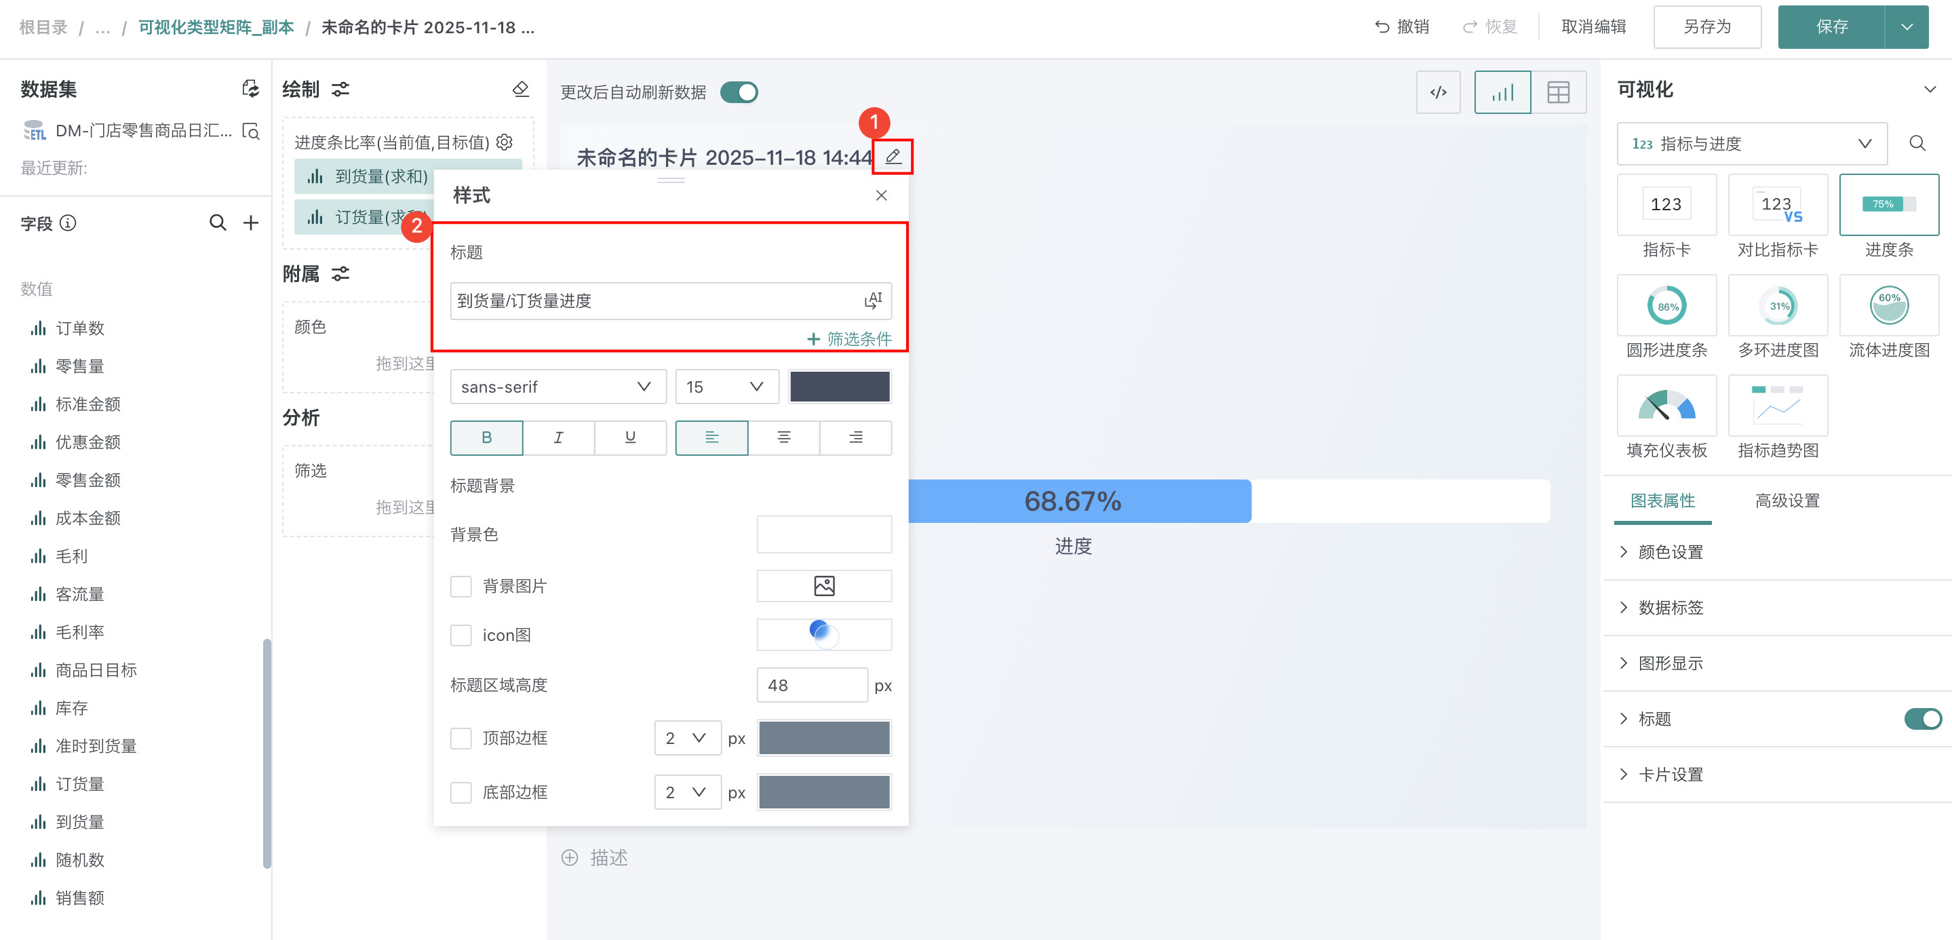Select the 填充仪表板 chart type
Viewport: 1952px width, 940px height.
1666,406
